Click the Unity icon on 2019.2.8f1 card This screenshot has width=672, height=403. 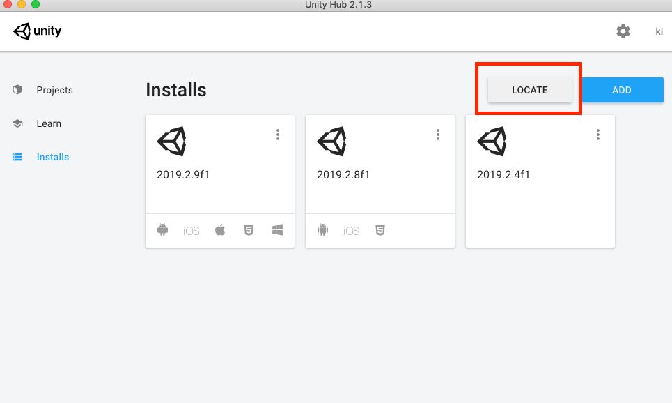click(x=332, y=142)
